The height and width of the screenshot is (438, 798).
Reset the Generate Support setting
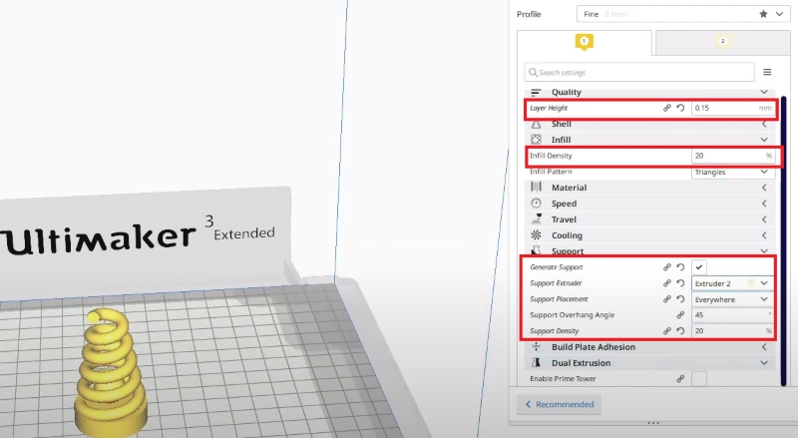click(x=680, y=267)
